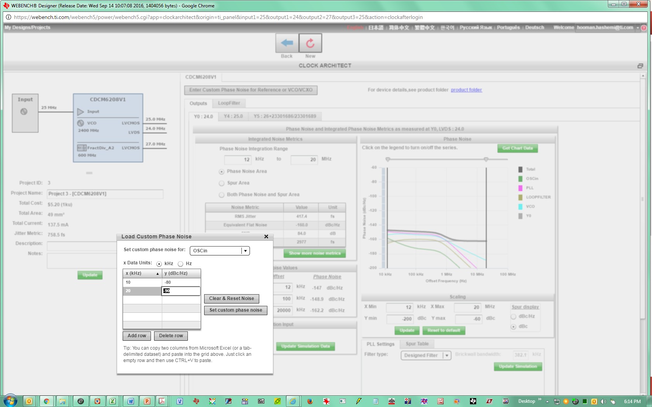
Task: Click the y (dBc/Hz) column header
Action: point(181,273)
